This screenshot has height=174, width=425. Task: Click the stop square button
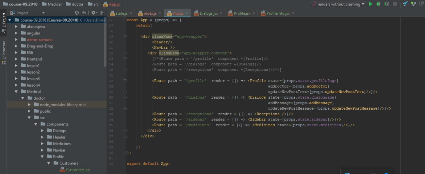point(395,4)
